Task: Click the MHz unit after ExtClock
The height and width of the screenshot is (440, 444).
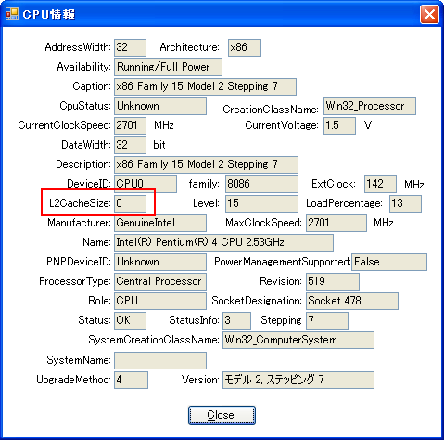Action: [414, 185]
